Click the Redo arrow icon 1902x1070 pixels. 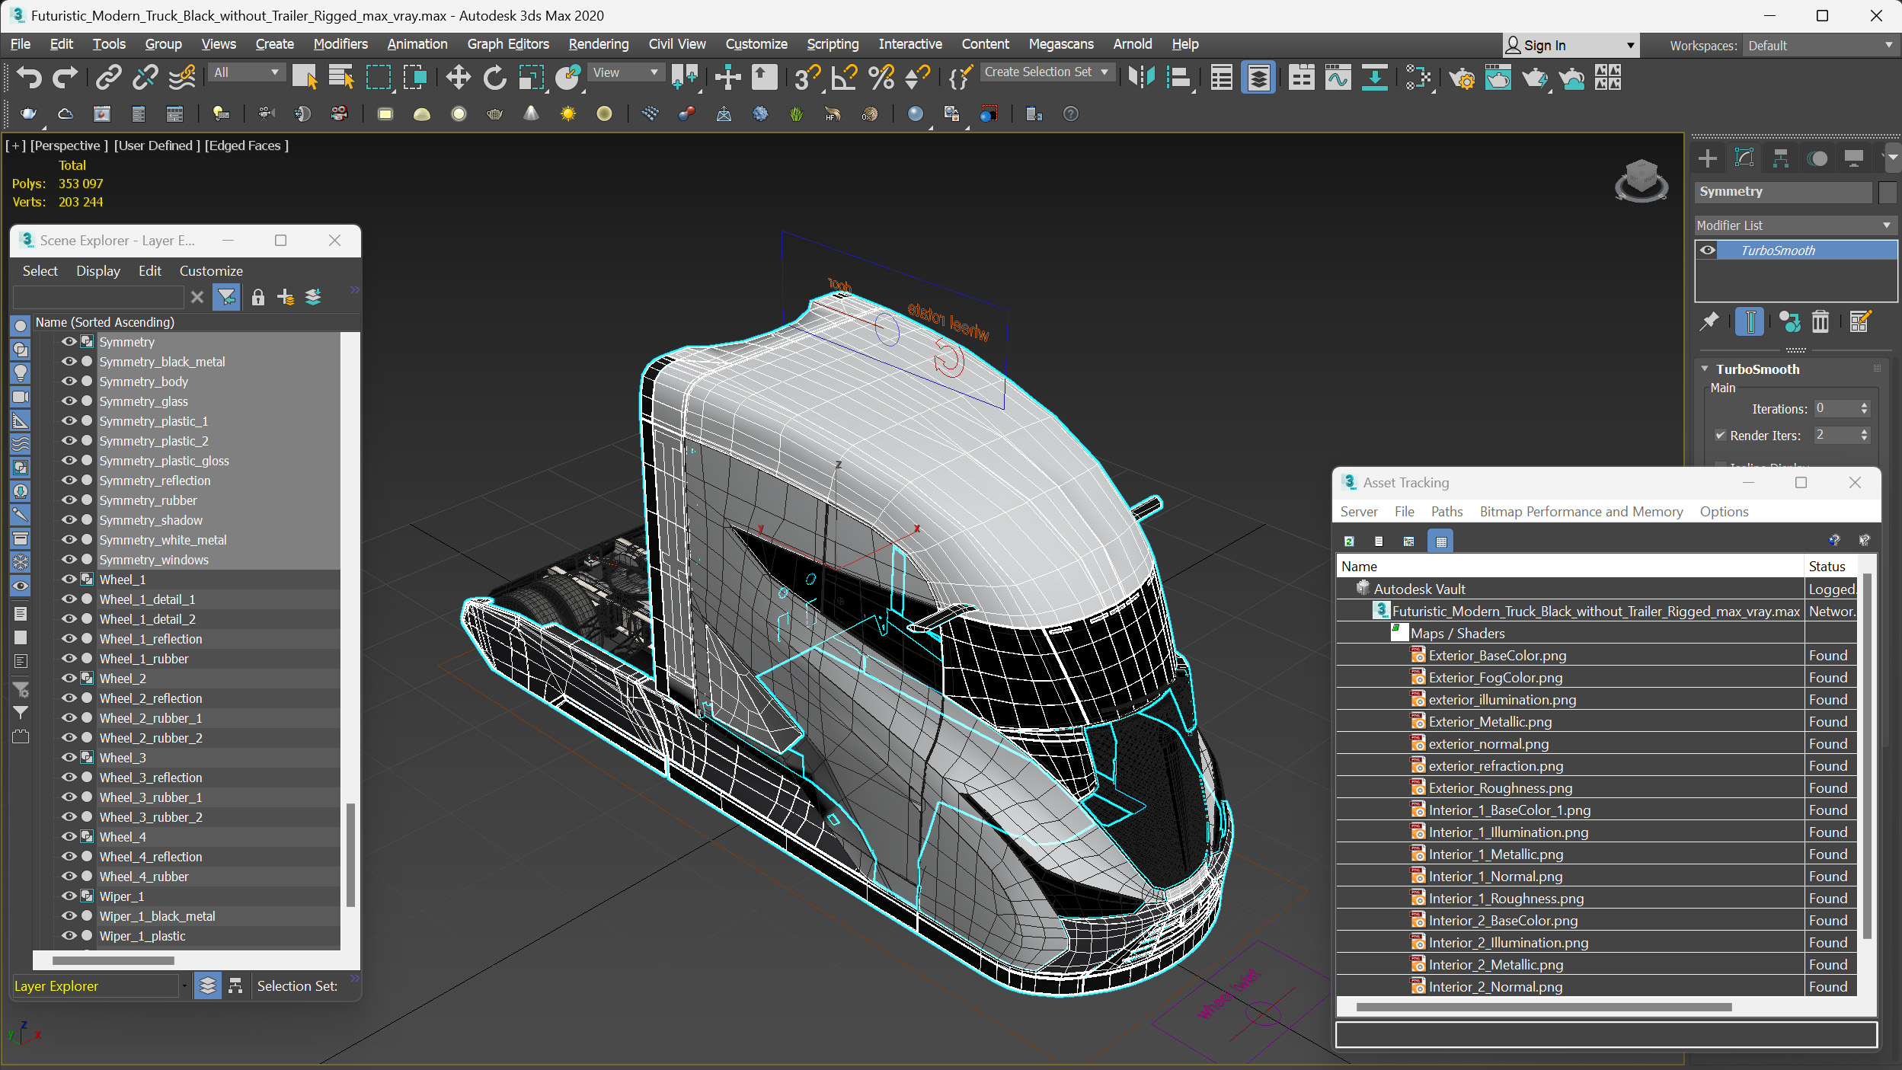coord(66,77)
